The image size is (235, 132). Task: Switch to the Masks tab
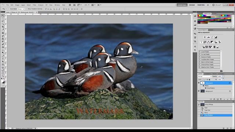pyautogui.click(x=211, y=30)
